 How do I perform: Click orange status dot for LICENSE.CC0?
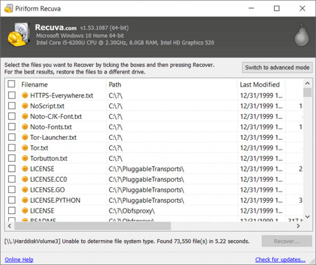(x=25, y=179)
